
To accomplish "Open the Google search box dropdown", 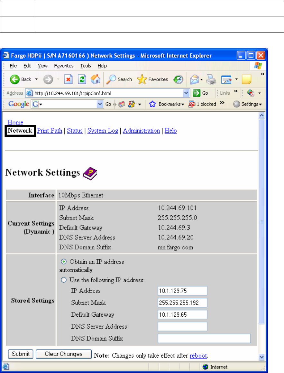I will pyautogui.click(x=100, y=104).
